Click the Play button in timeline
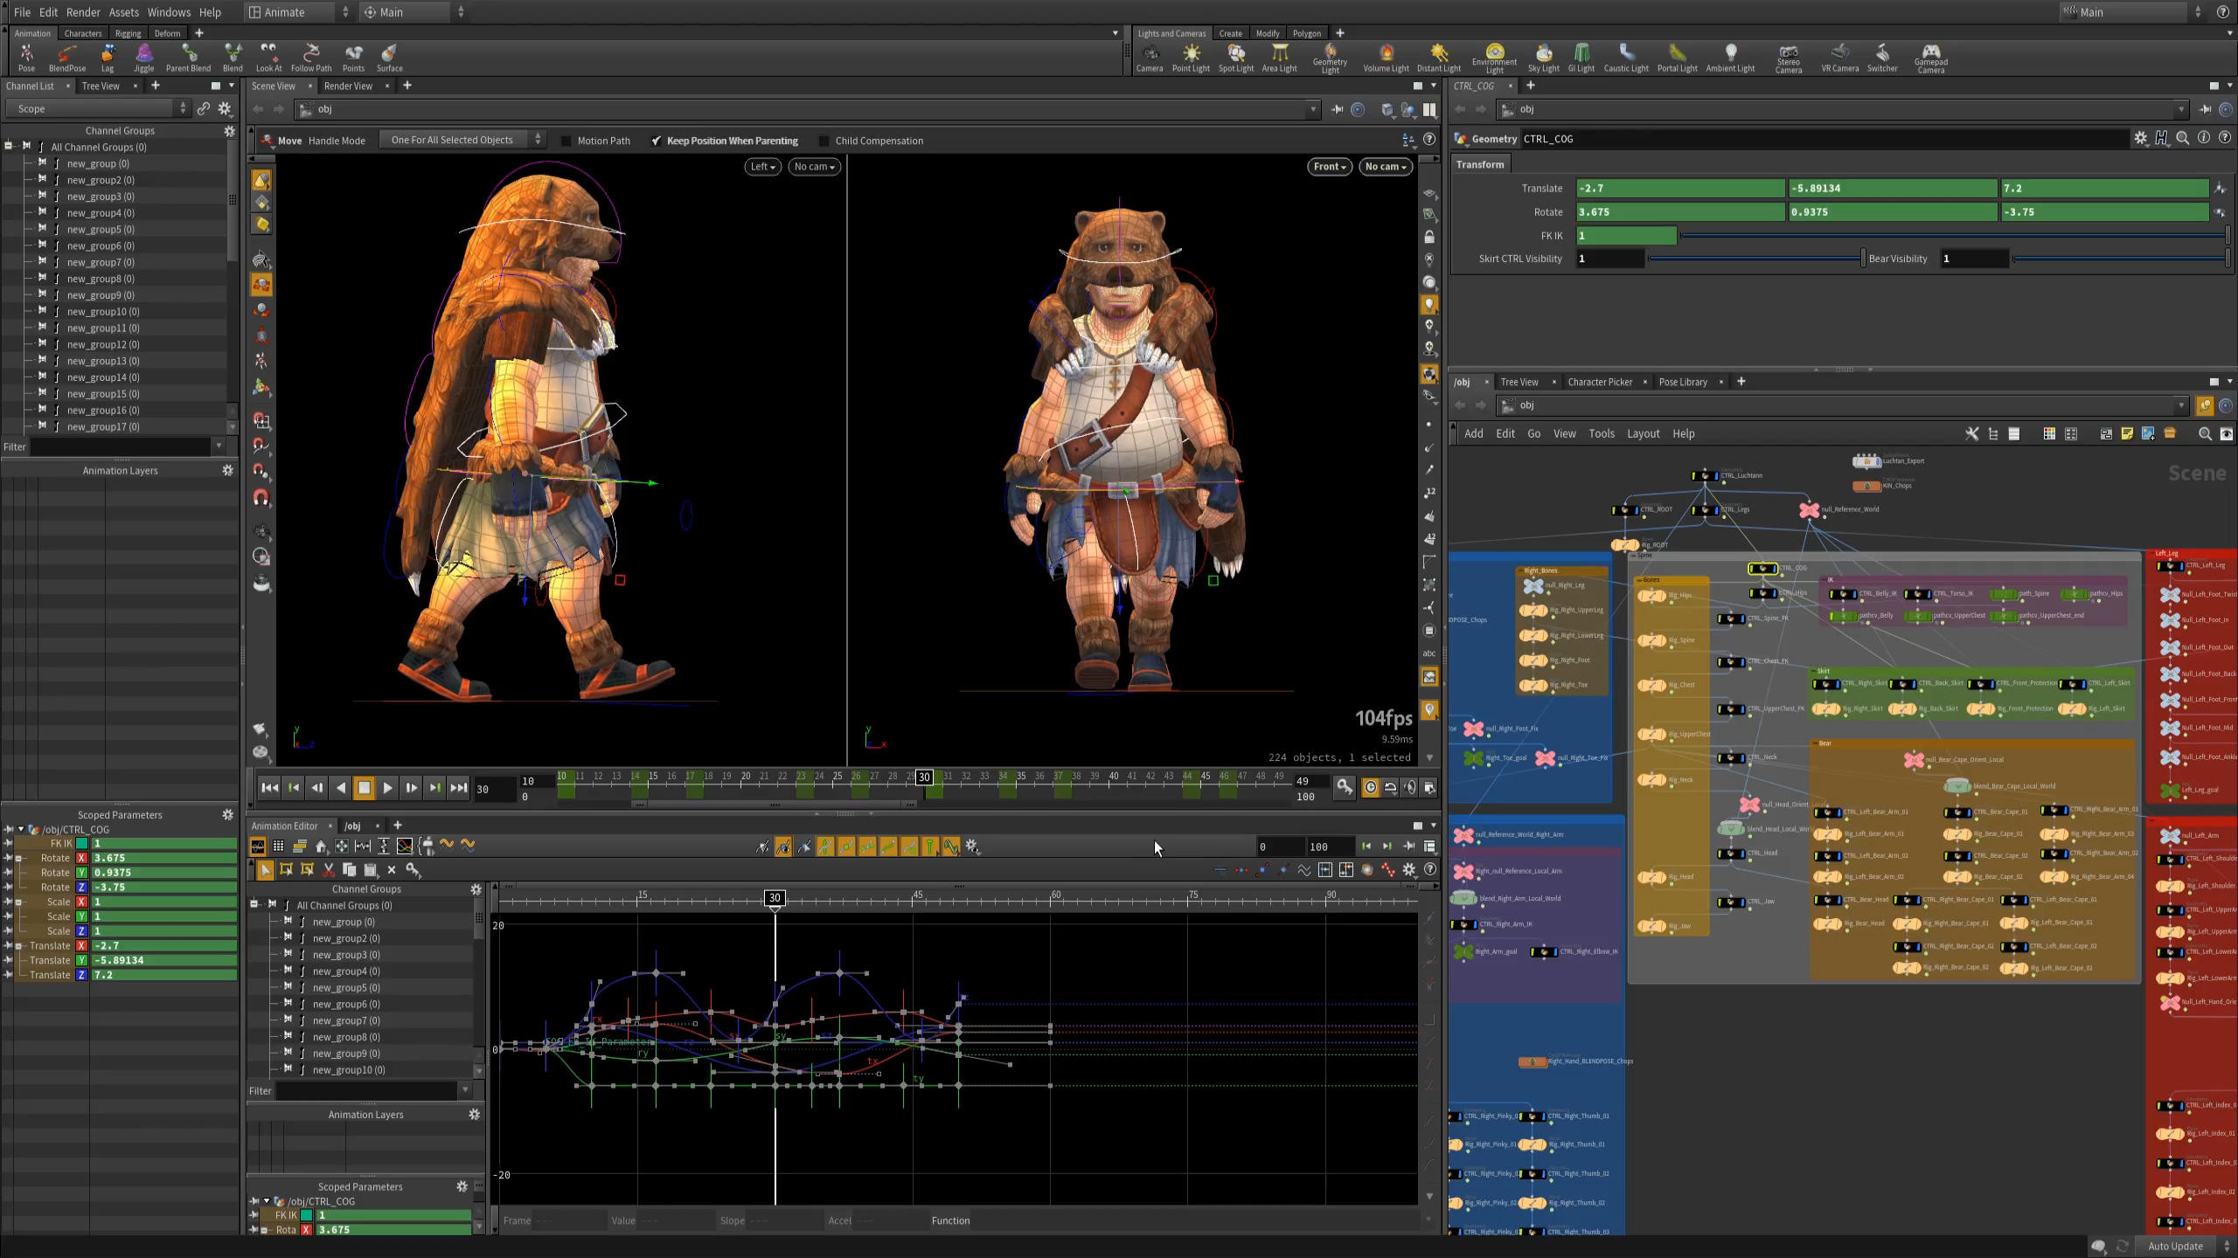 coord(389,786)
